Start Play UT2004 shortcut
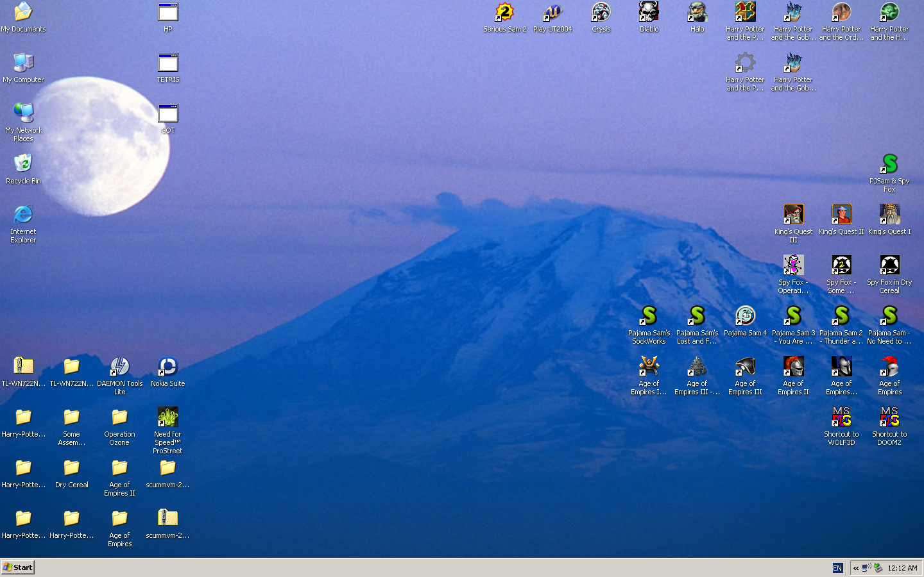This screenshot has height=577, width=924. [x=552, y=17]
